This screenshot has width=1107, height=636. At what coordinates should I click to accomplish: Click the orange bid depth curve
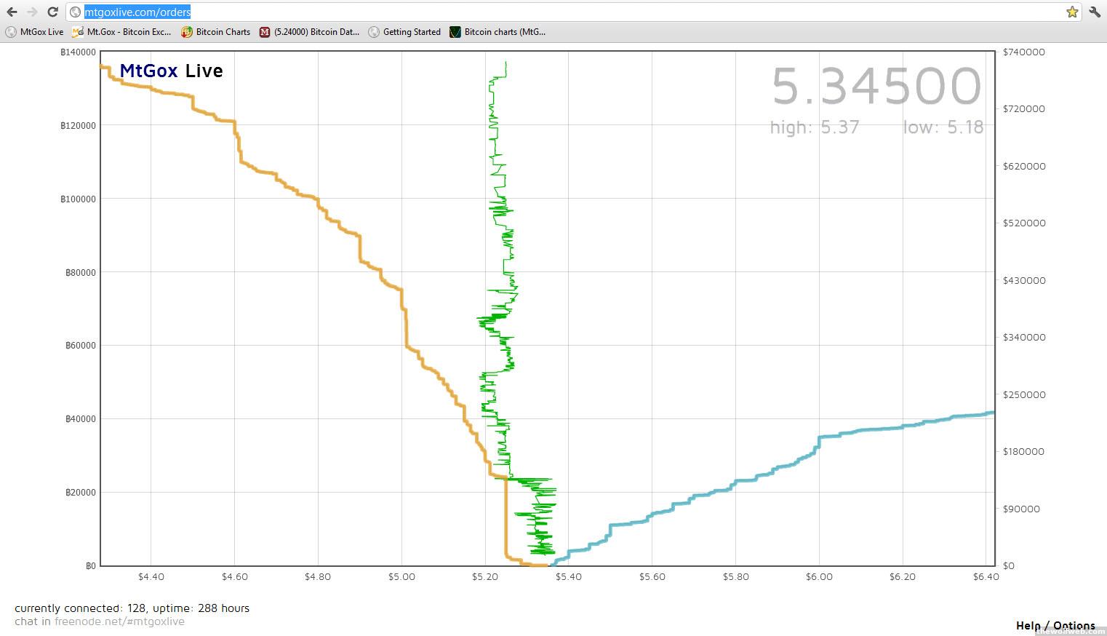coord(360,248)
